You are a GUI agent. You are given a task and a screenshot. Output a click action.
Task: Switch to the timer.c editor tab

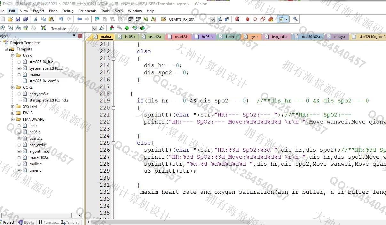229,37
